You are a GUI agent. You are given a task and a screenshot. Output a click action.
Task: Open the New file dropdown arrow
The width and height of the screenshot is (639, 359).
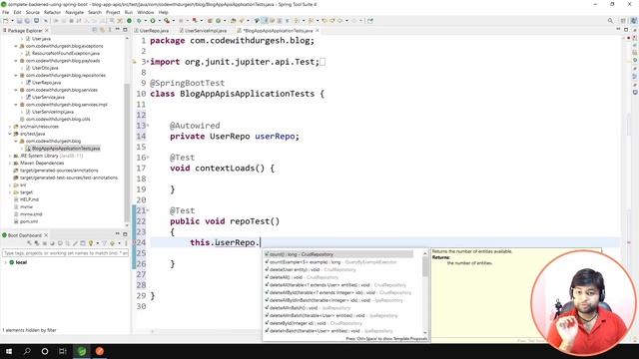[x=12, y=21]
